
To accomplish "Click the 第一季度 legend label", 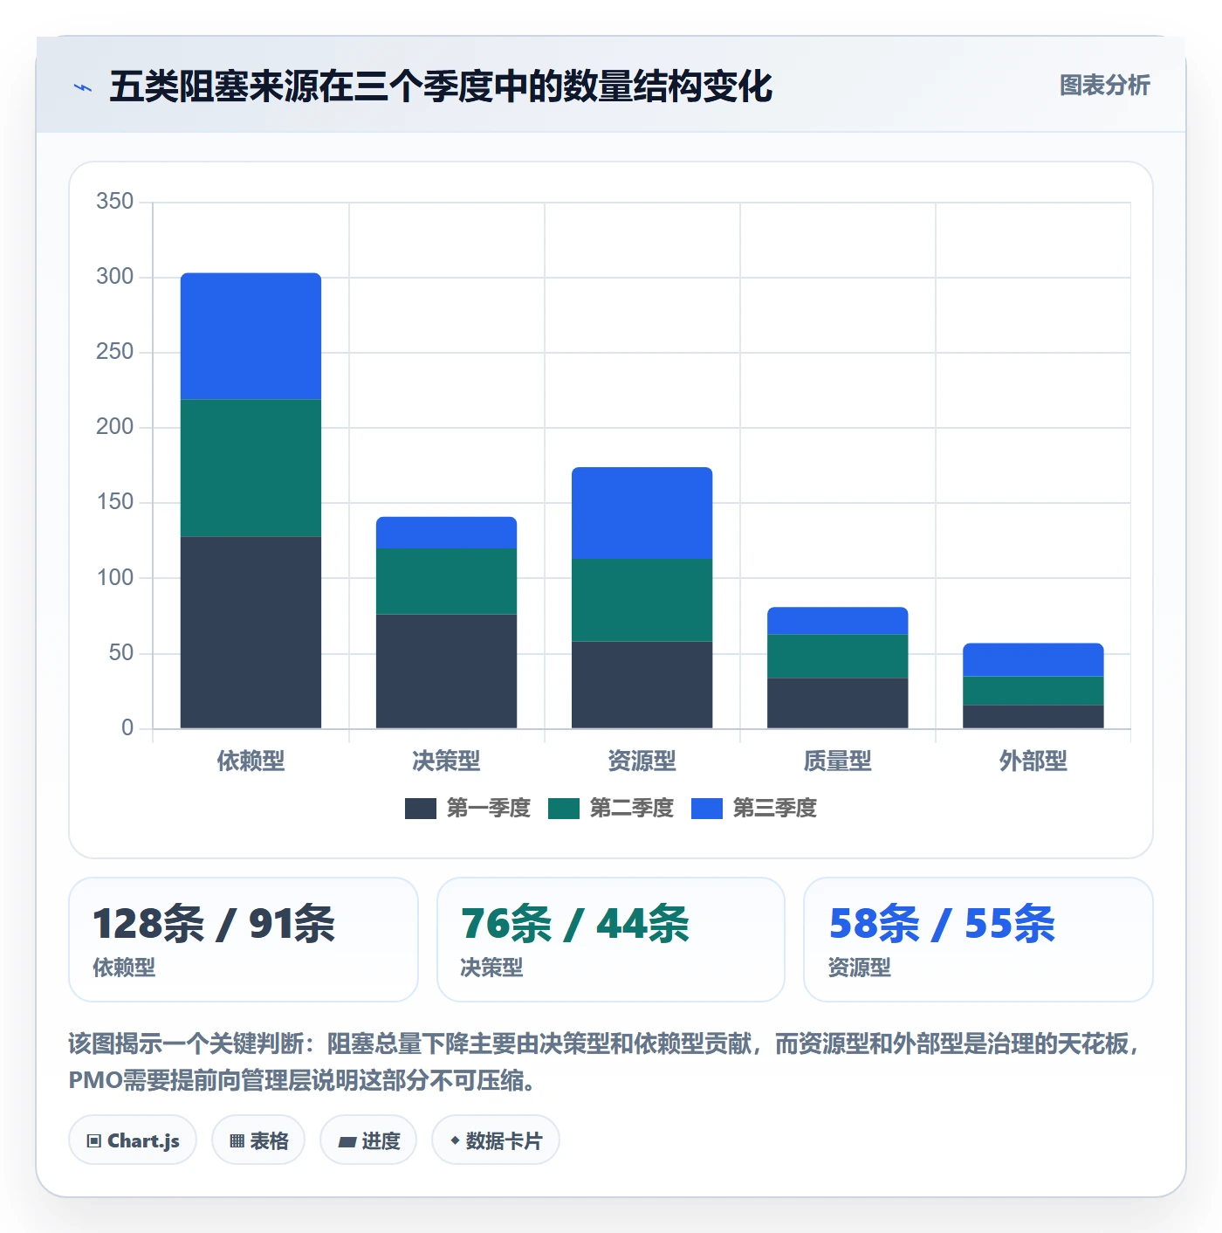I will (x=488, y=809).
